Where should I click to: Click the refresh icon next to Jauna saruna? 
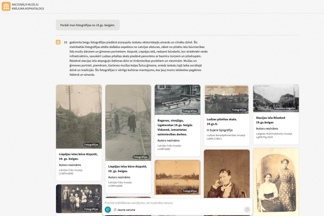(x=115, y=210)
